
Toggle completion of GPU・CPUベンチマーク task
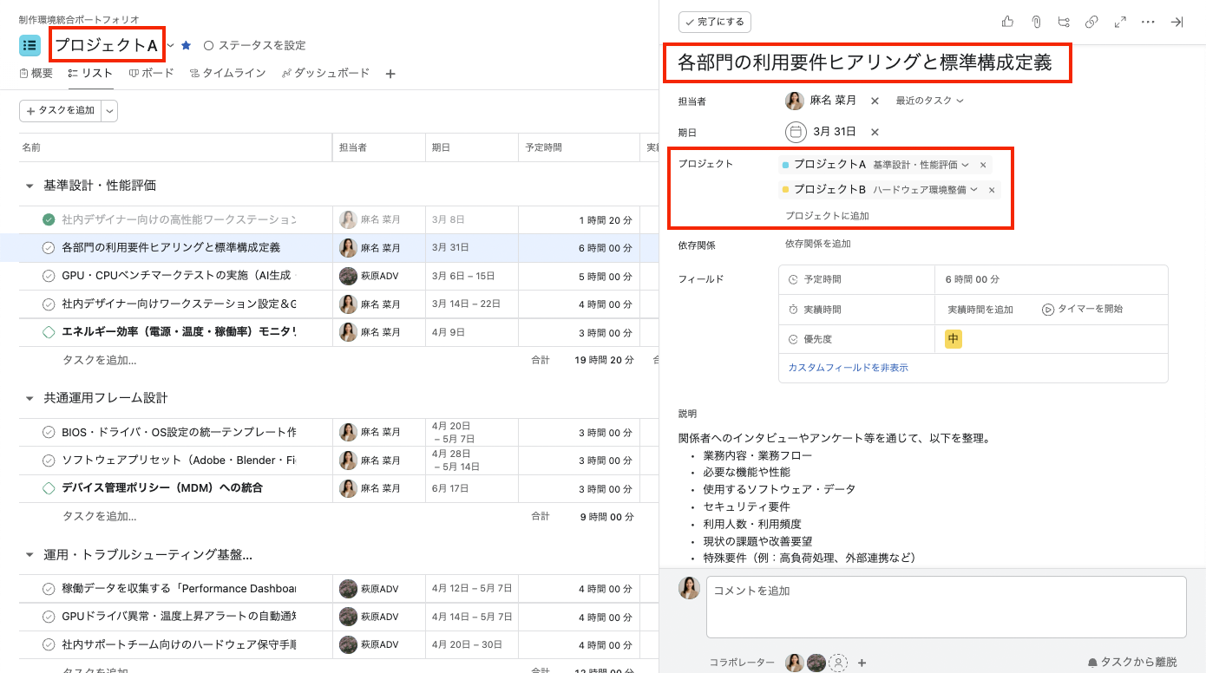tap(49, 276)
